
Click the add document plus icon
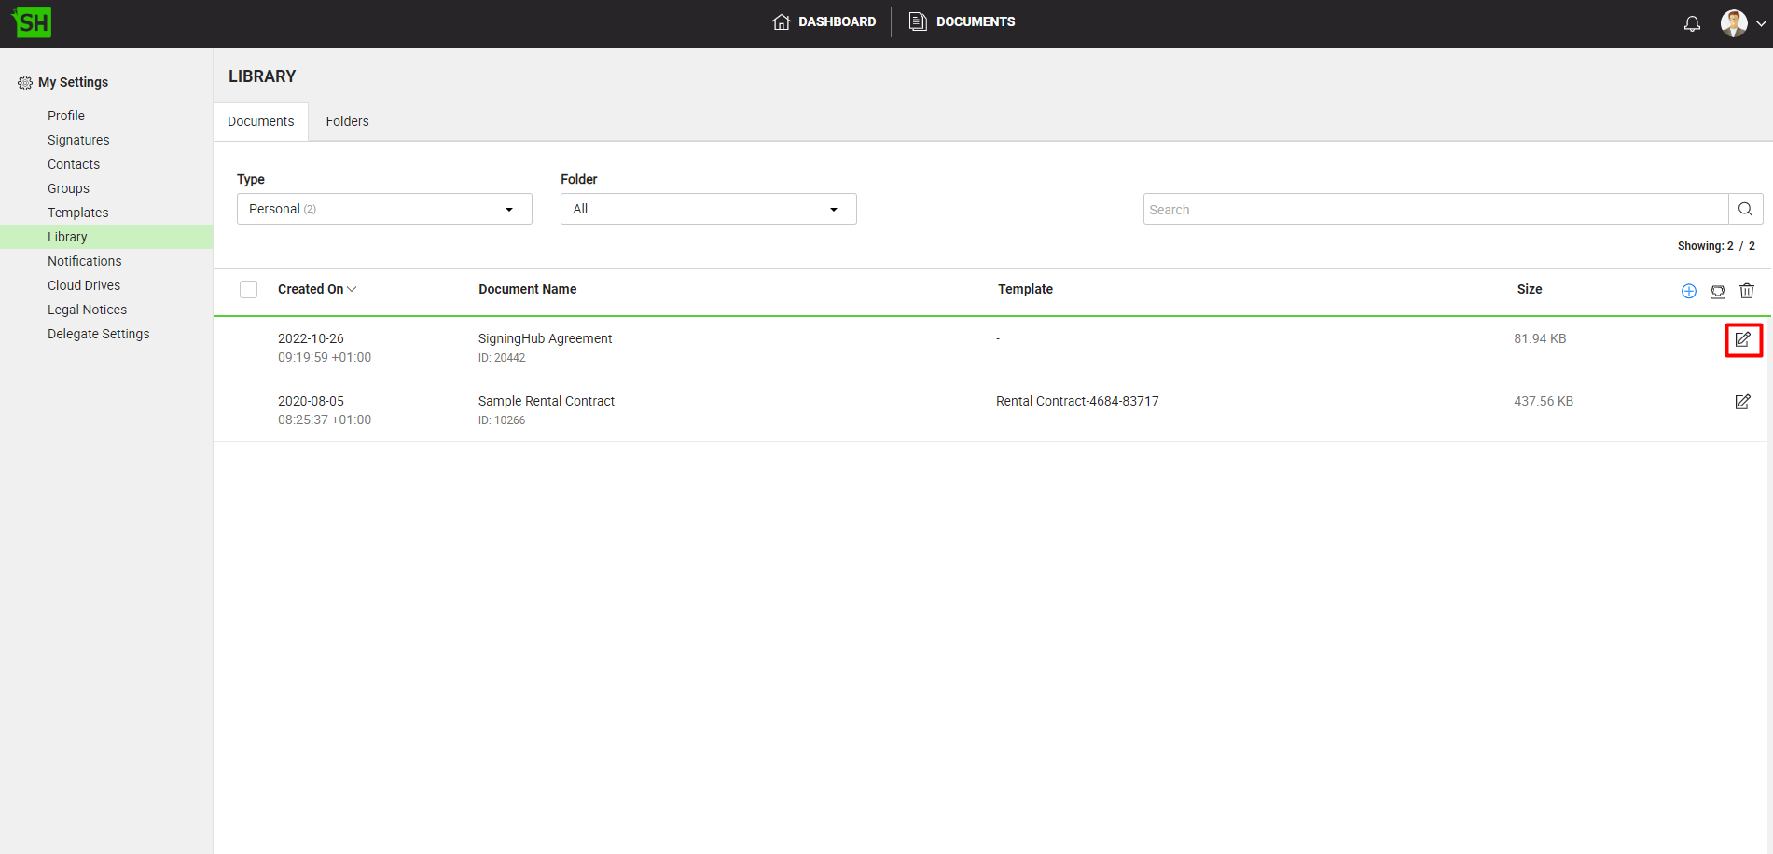(x=1688, y=291)
